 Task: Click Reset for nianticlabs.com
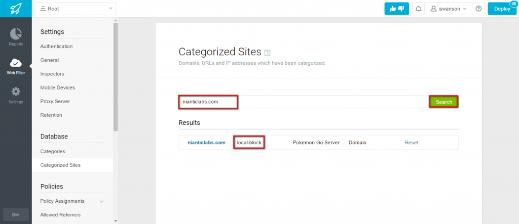click(x=412, y=143)
